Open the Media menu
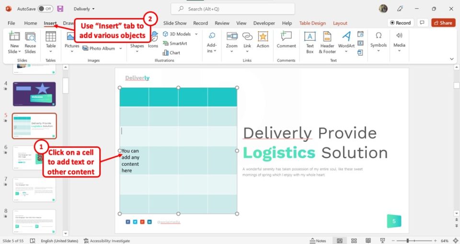The height and width of the screenshot is (244, 460). pos(399,42)
